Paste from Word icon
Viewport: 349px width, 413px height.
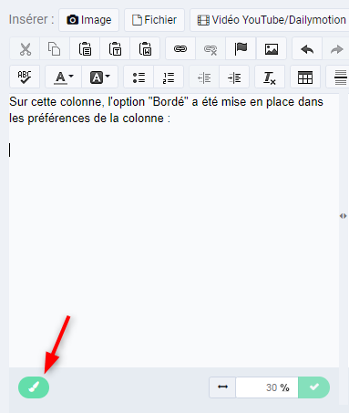point(145,48)
